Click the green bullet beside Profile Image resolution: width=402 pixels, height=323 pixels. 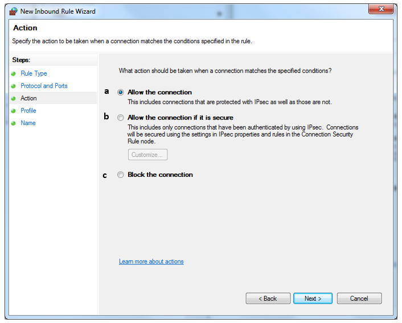click(x=14, y=111)
